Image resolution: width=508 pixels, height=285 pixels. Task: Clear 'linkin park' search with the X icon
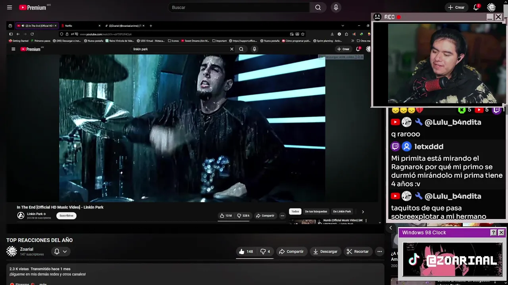tap(232, 49)
